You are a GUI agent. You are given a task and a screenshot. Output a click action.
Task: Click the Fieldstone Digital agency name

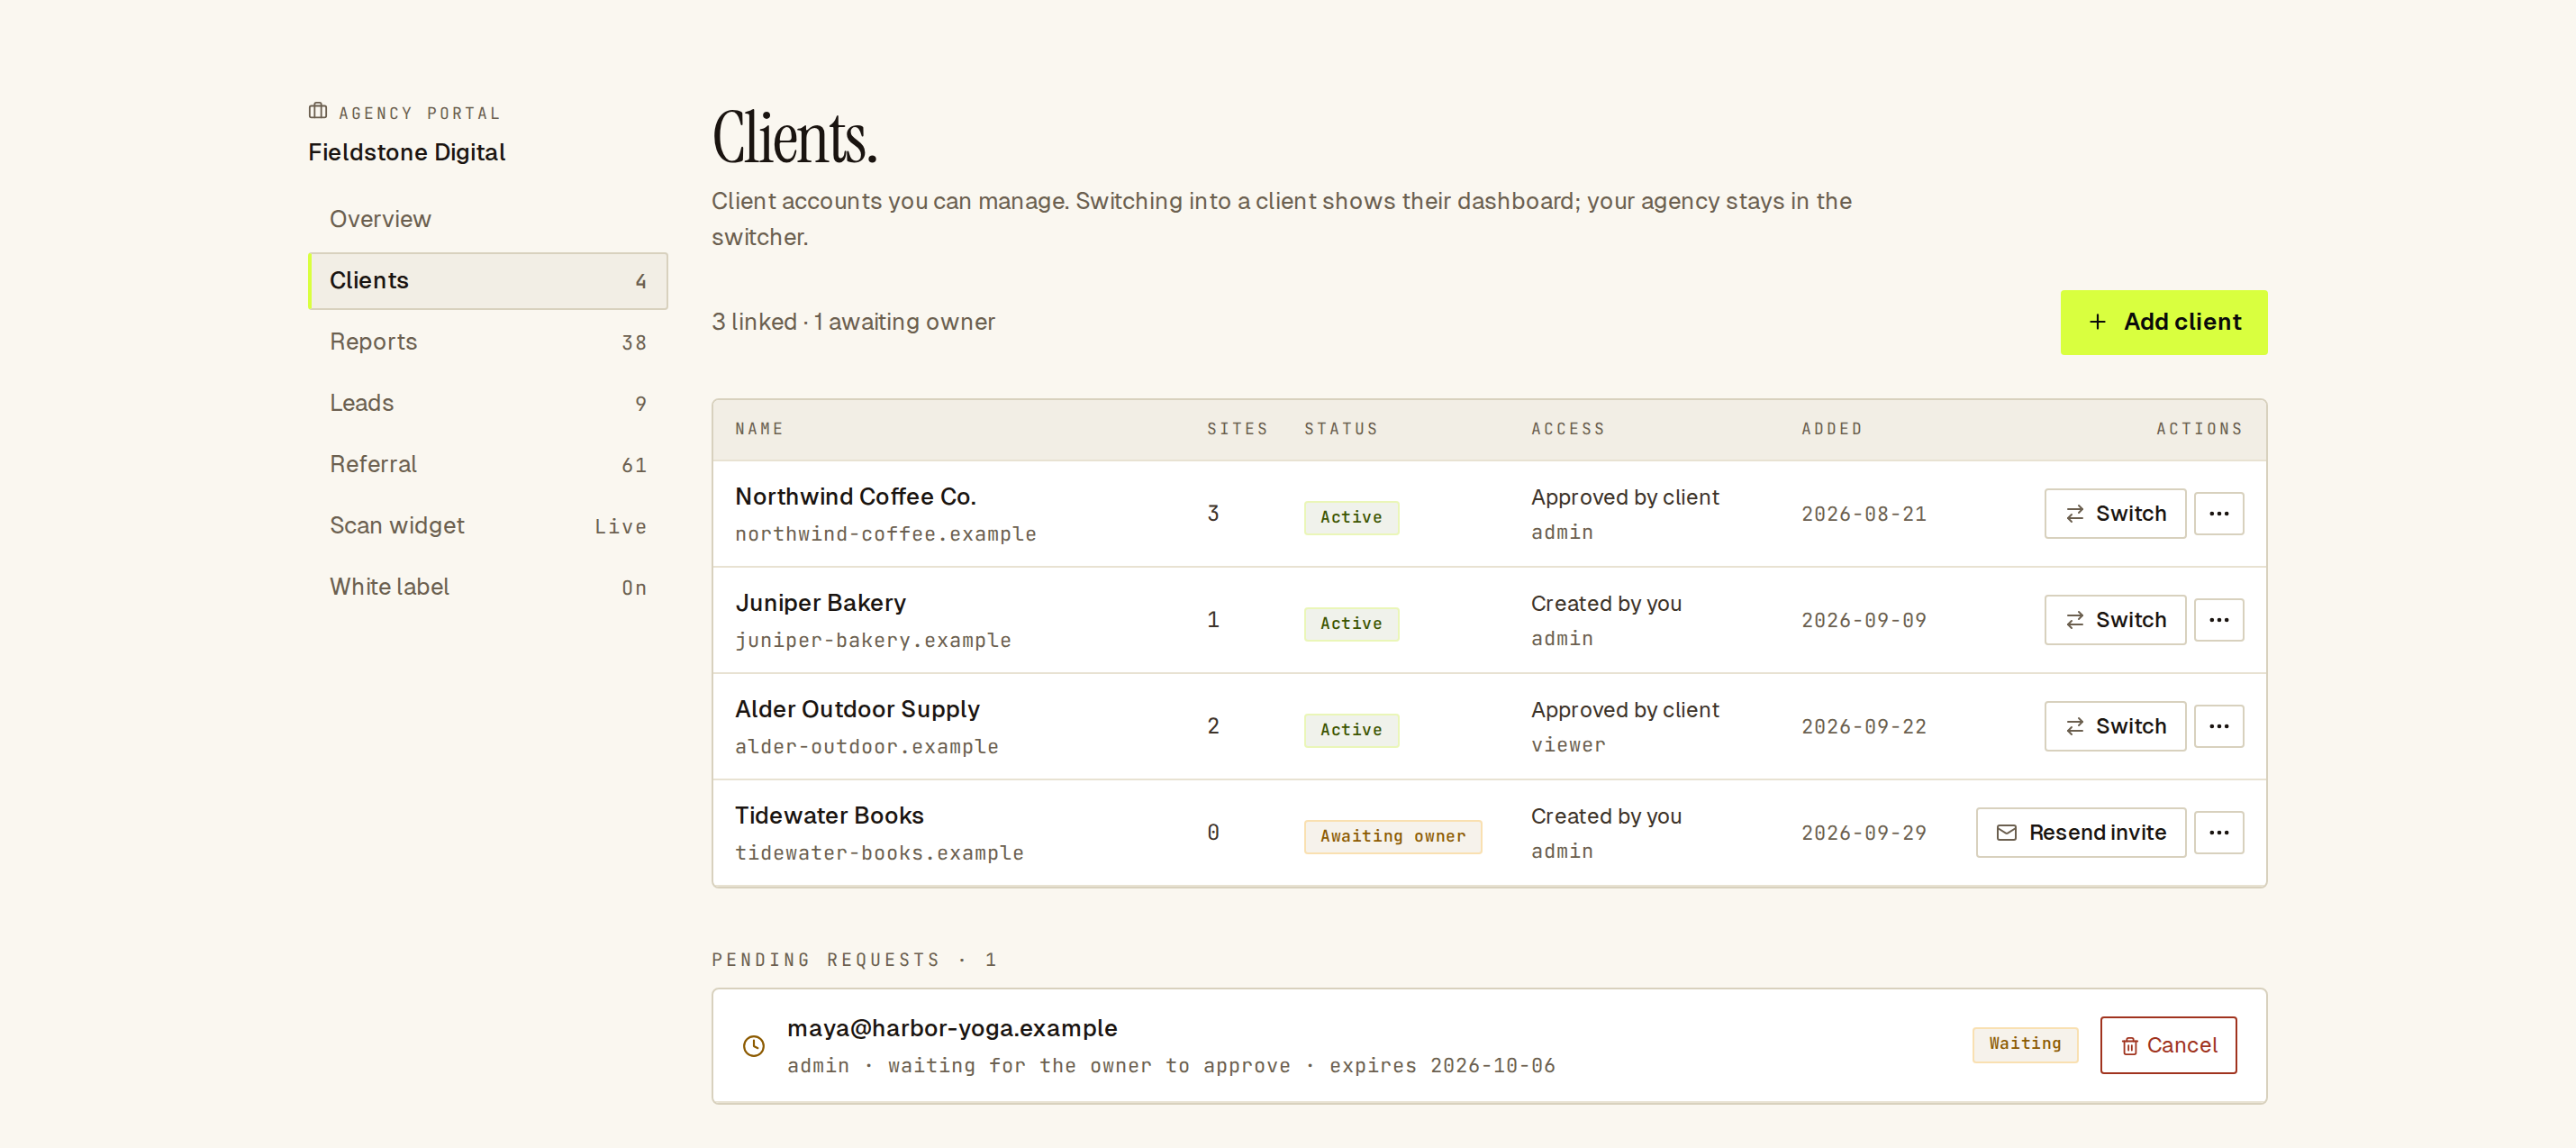pos(406,152)
